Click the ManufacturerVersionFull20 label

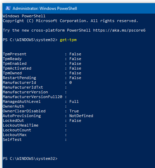pyautogui.click(x=33, y=97)
